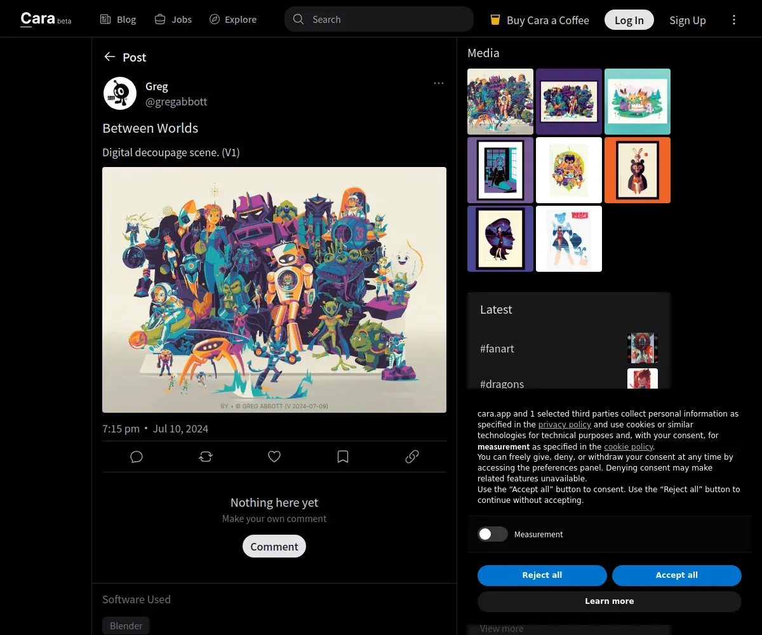762x635 pixels.
Task: Open the teal forest media thumbnail
Action: (x=638, y=102)
